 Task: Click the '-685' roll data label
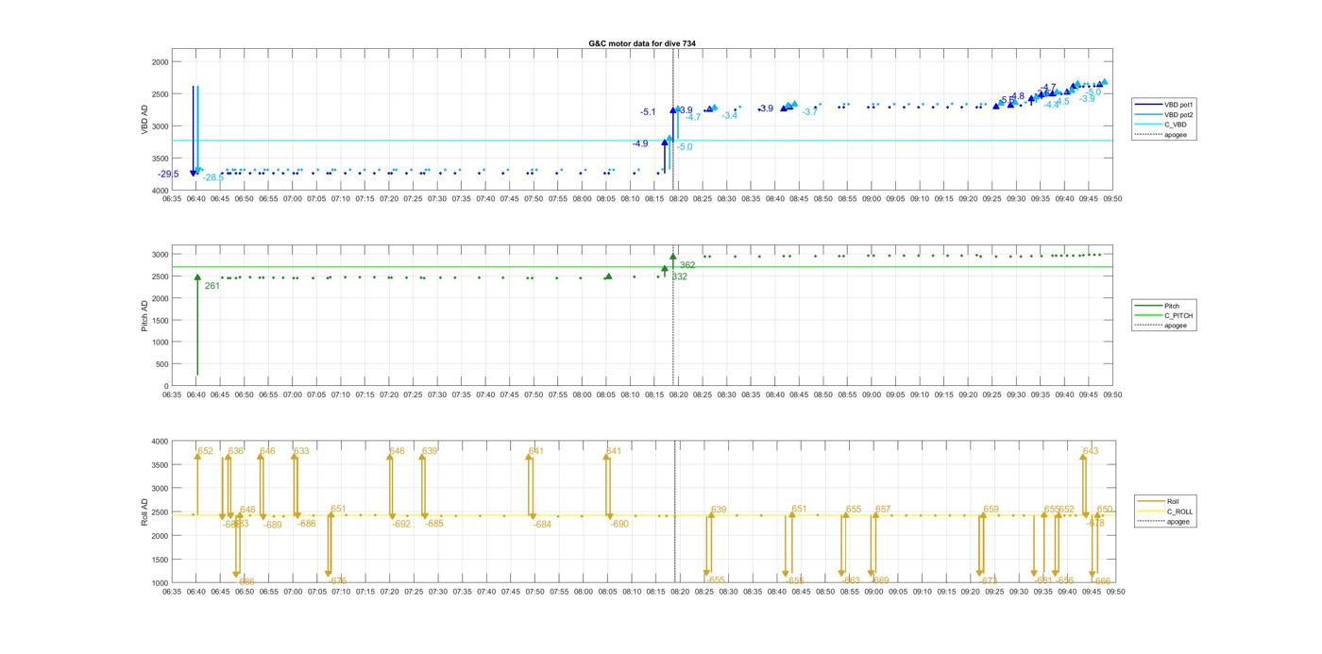coord(434,524)
